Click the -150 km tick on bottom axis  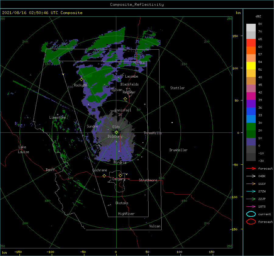tap(18, 252)
